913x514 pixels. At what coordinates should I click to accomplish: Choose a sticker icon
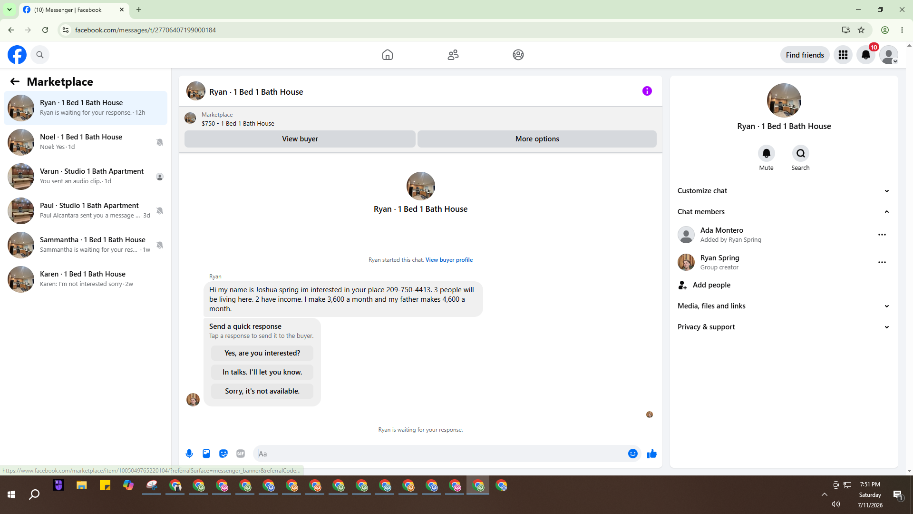pyautogui.click(x=223, y=454)
